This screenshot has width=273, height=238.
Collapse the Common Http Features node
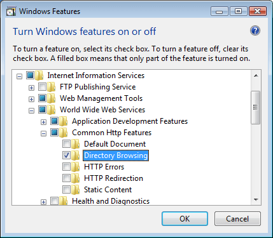pos(43,133)
